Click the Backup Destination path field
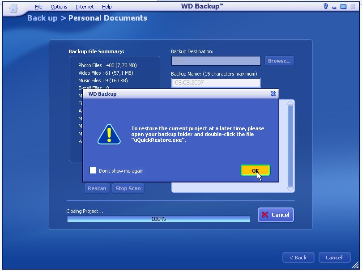 click(x=216, y=61)
